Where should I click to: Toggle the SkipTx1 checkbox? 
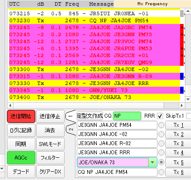tap(189, 116)
